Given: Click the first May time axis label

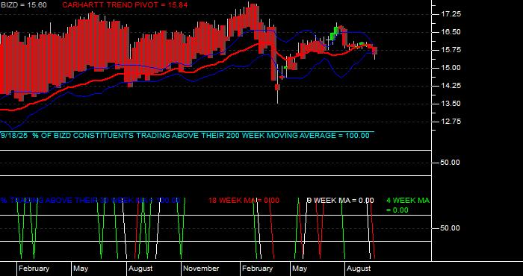Looking at the screenshot, I should [x=81, y=269].
